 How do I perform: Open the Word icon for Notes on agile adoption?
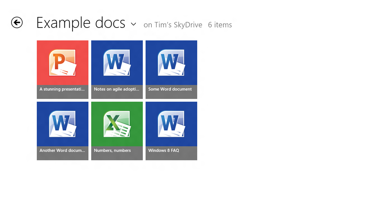click(117, 62)
